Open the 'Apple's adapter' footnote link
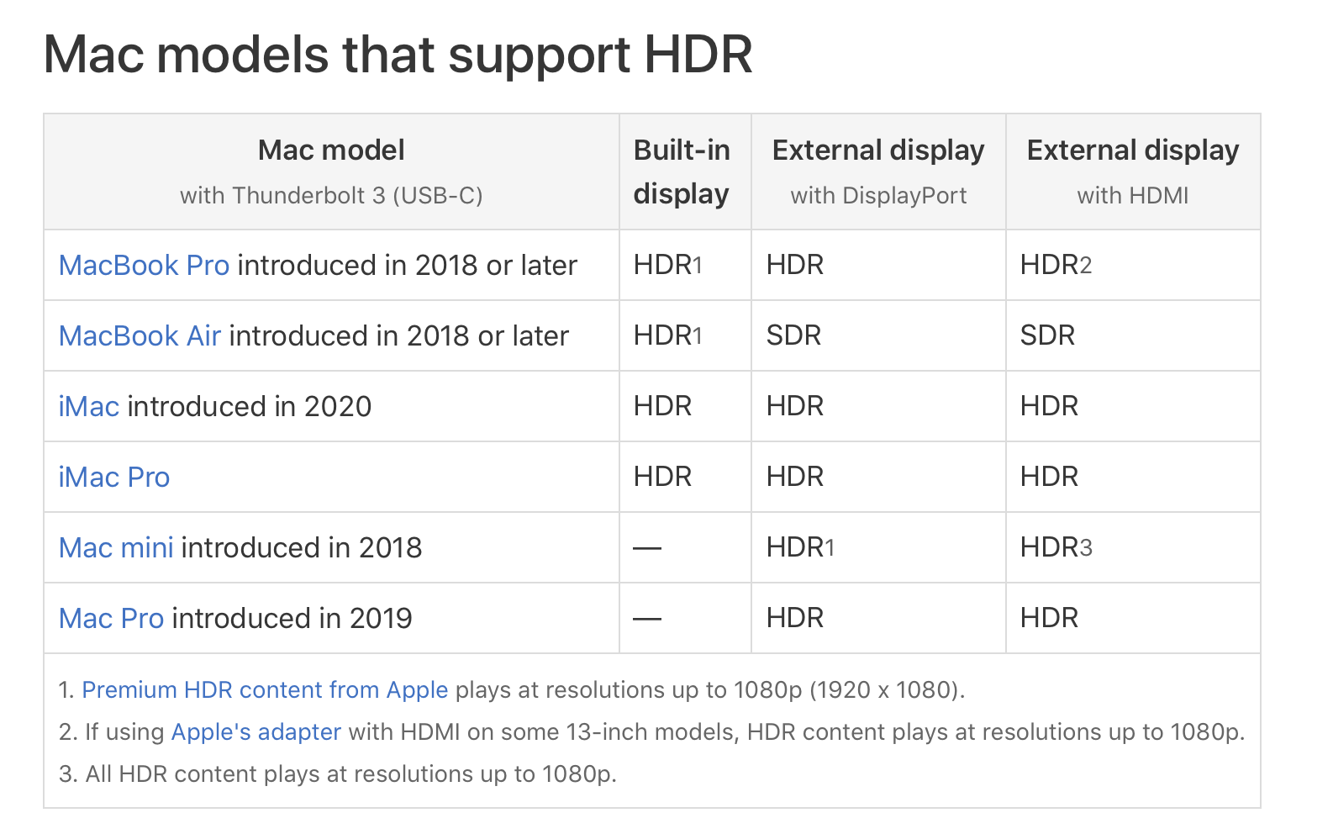Image resolution: width=1333 pixels, height=834 pixels. 256,732
